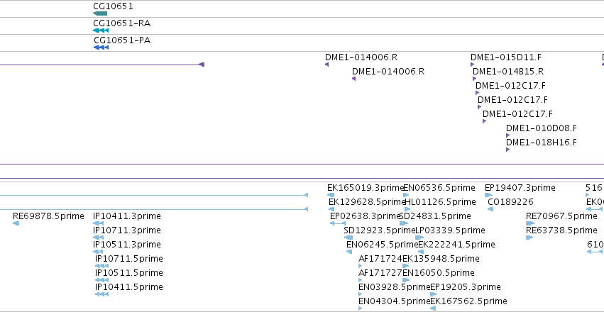The height and width of the screenshot is (312, 604).
Task: Click the AF171724 label
Action: tap(380, 259)
